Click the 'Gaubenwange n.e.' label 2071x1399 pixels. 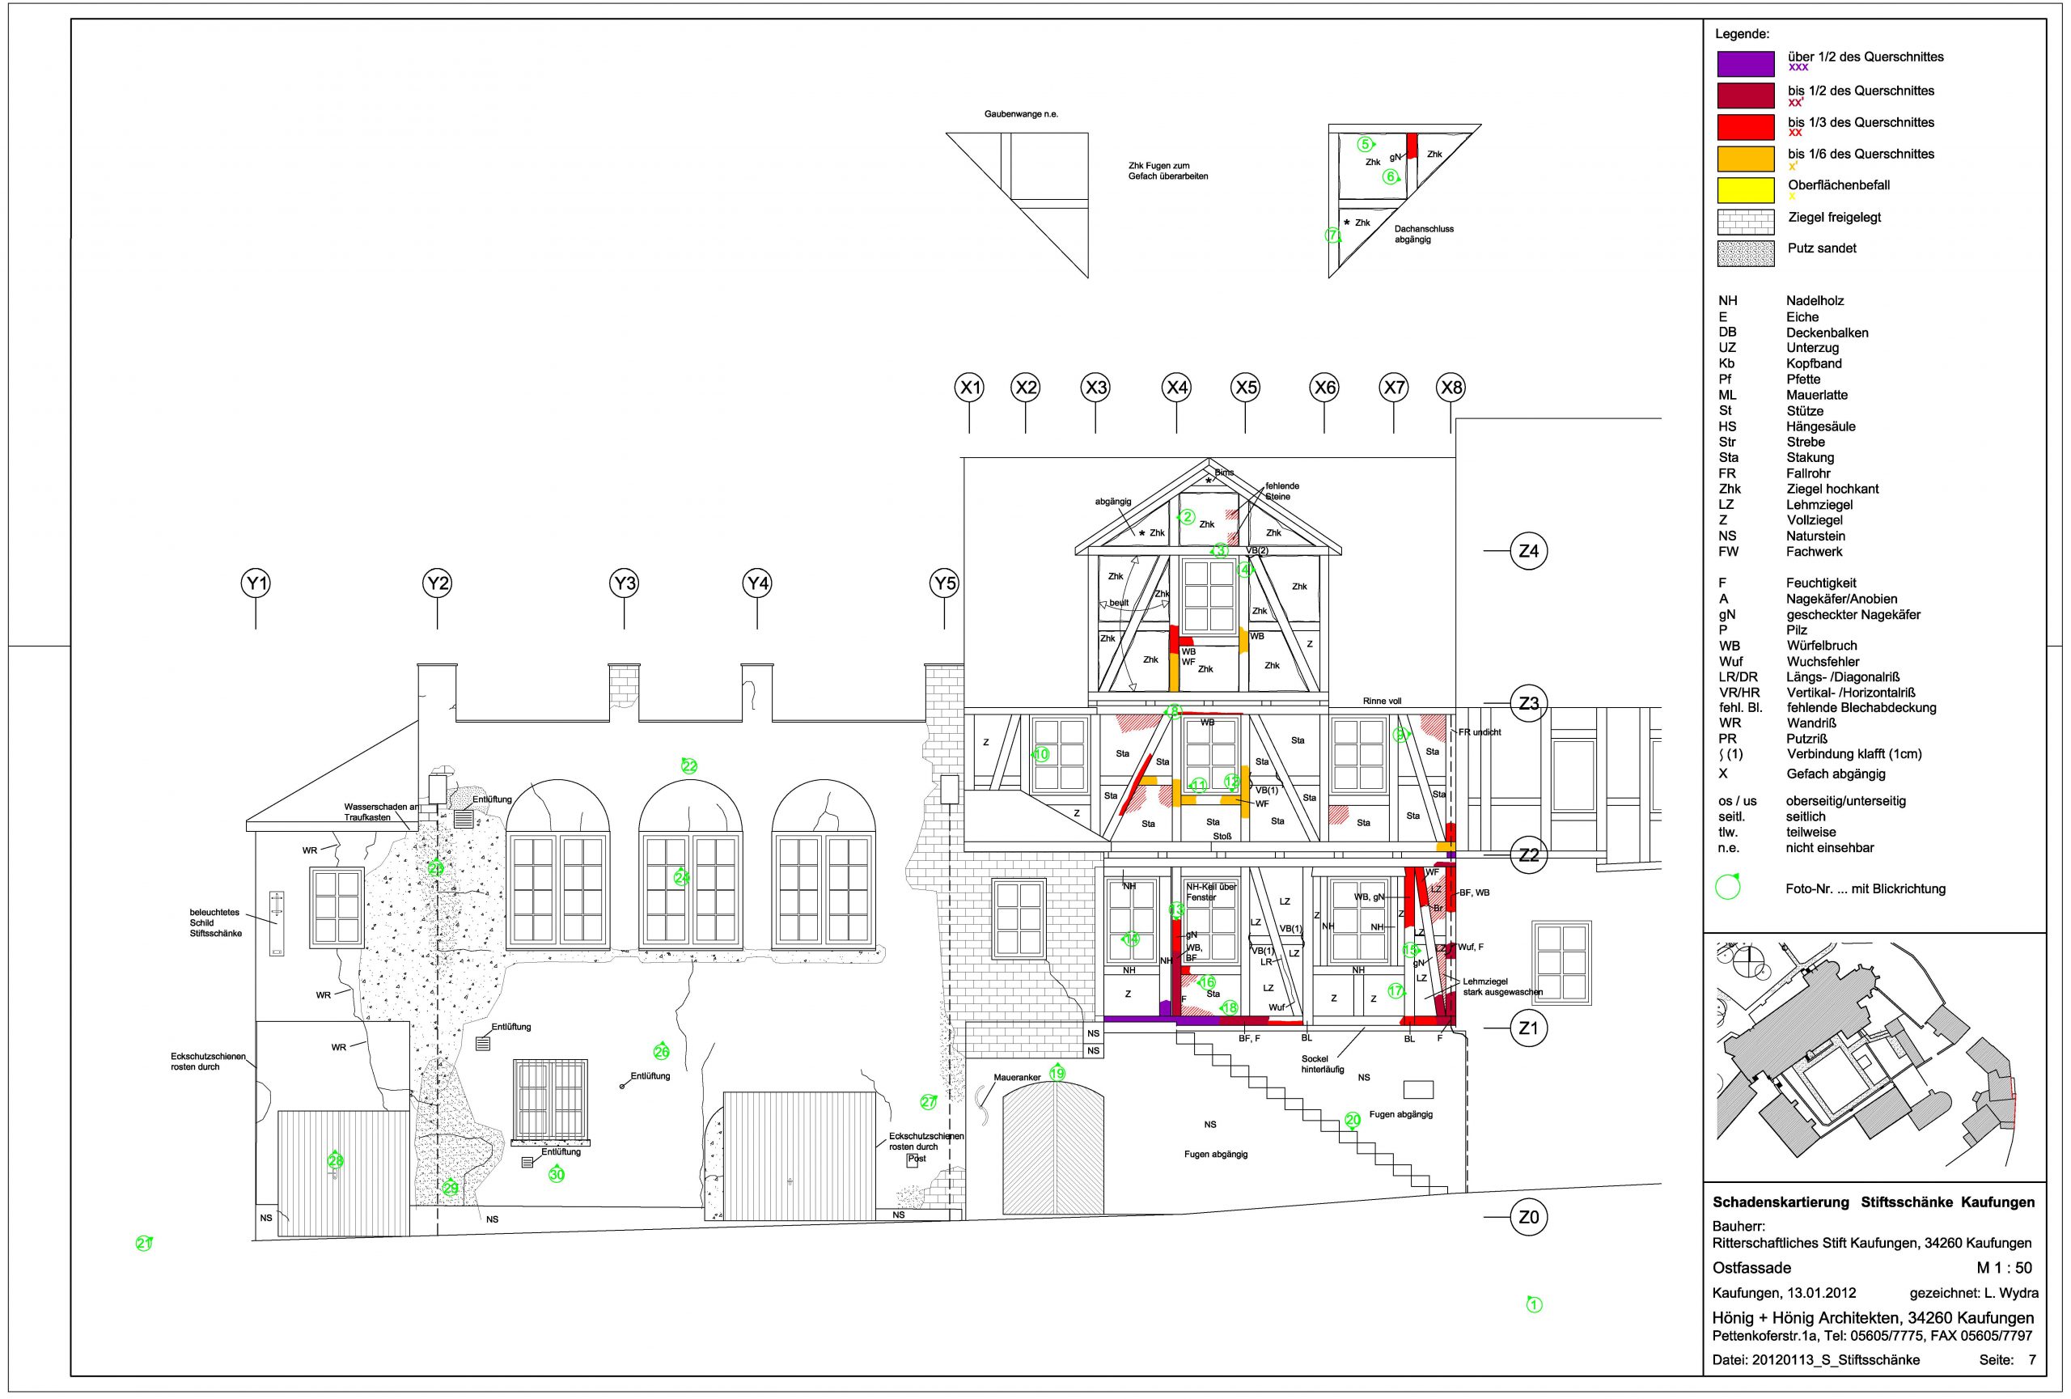pos(1020,114)
